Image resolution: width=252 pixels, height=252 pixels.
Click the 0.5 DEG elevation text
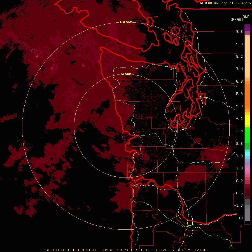coord(140,250)
